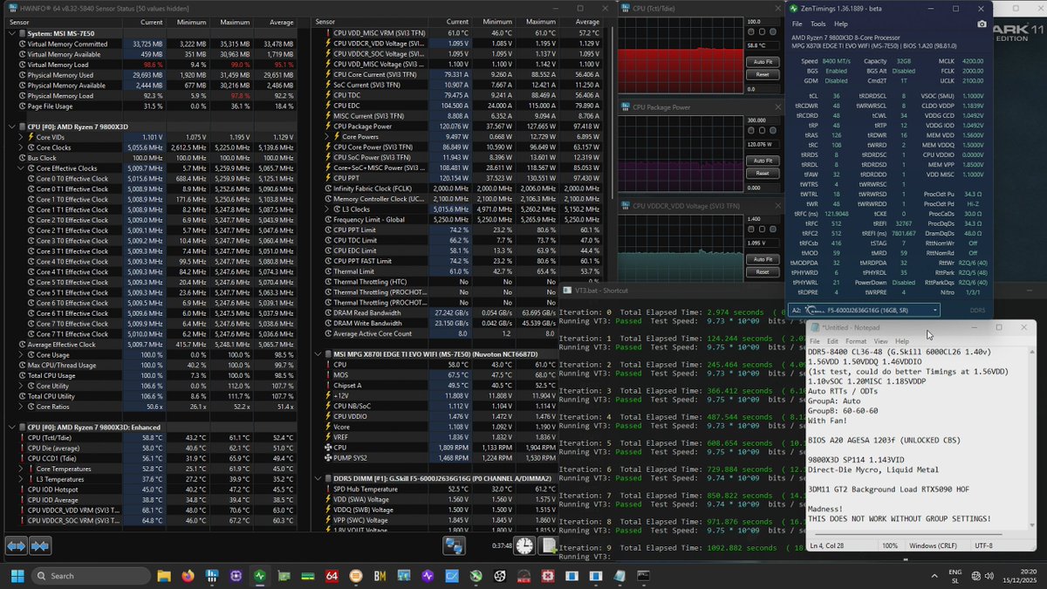Image resolution: width=1047 pixels, height=589 pixels.
Task: Click Reset in CPU Package Power graph
Action: point(763,173)
